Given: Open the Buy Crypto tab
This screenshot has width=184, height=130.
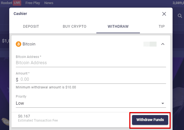Looking at the screenshot, I should tap(75, 26).
